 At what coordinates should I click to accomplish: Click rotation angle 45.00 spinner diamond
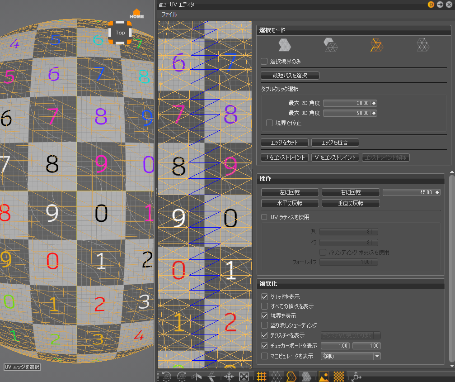point(437,192)
